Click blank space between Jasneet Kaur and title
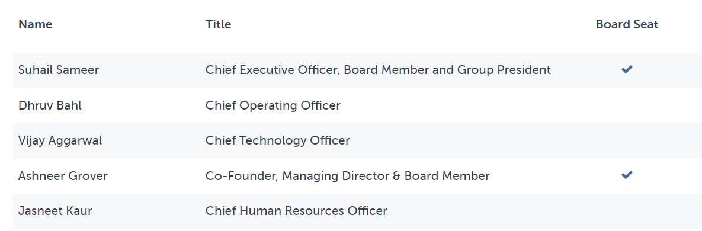702x231 pixels. click(x=149, y=210)
